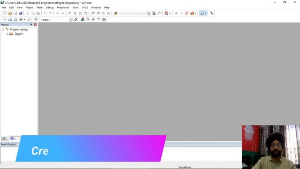Open the Project menu
The image size is (300, 169).
(x=30, y=8)
